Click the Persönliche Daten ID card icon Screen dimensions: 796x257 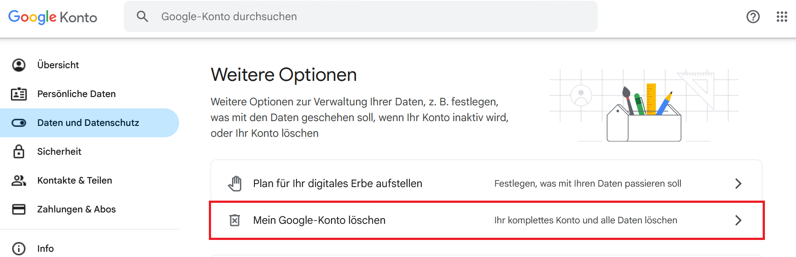(19, 94)
